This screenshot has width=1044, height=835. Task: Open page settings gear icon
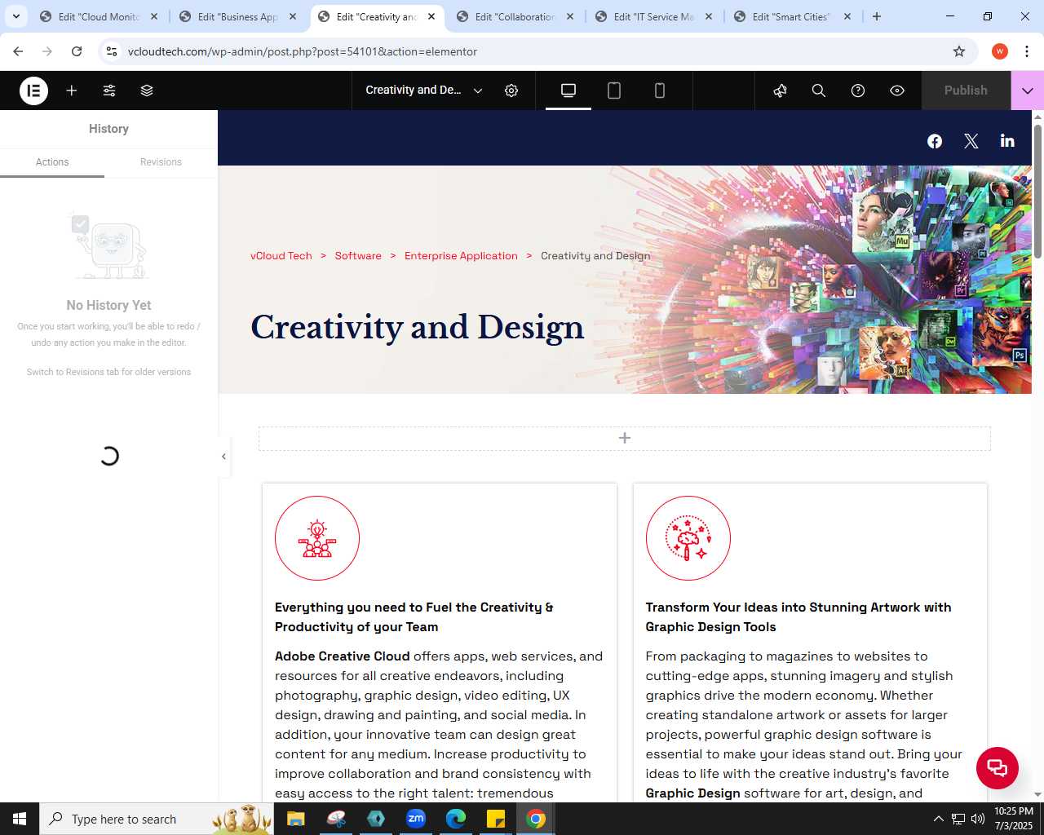tap(511, 91)
